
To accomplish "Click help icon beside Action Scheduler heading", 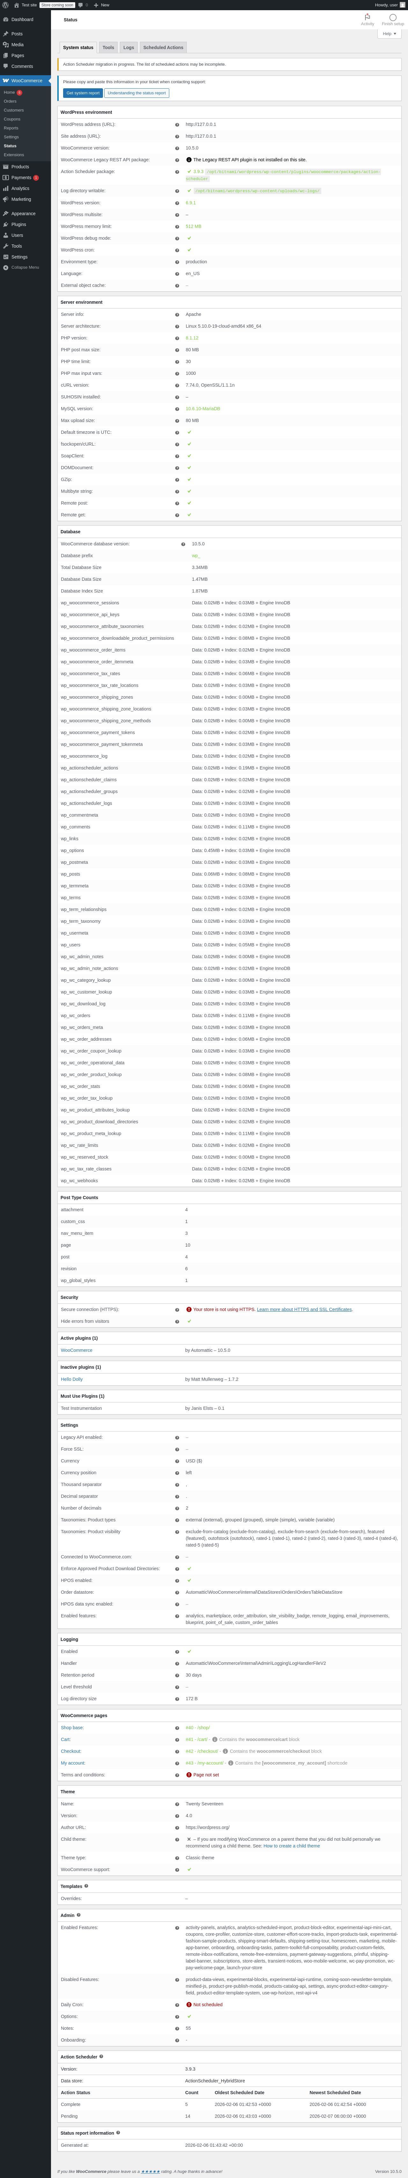I will pyautogui.click(x=101, y=2056).
